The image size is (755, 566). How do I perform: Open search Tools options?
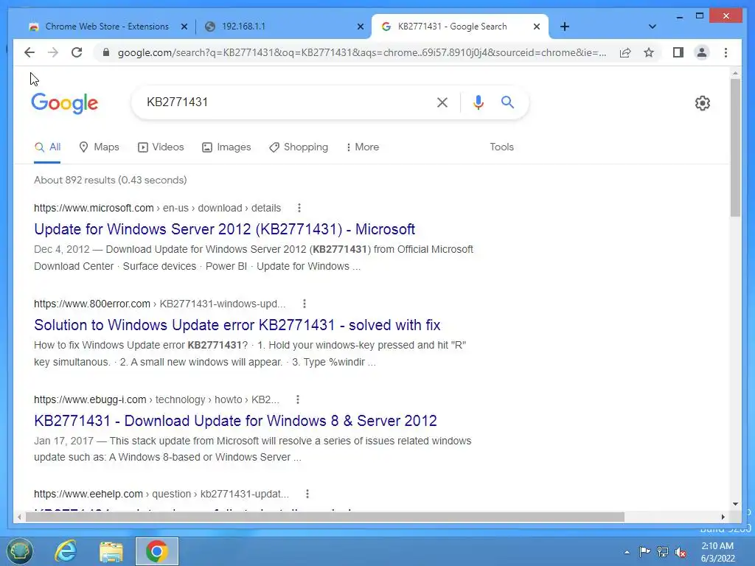point(501,147)
